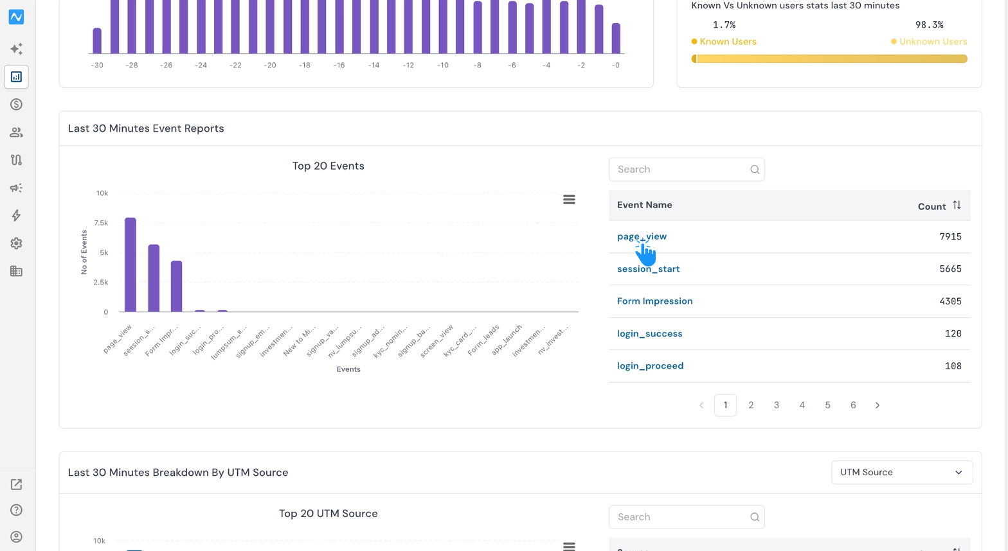The image size is (1008, 551).
Task: Open the help question mark icon
Action: coord(16,510)
